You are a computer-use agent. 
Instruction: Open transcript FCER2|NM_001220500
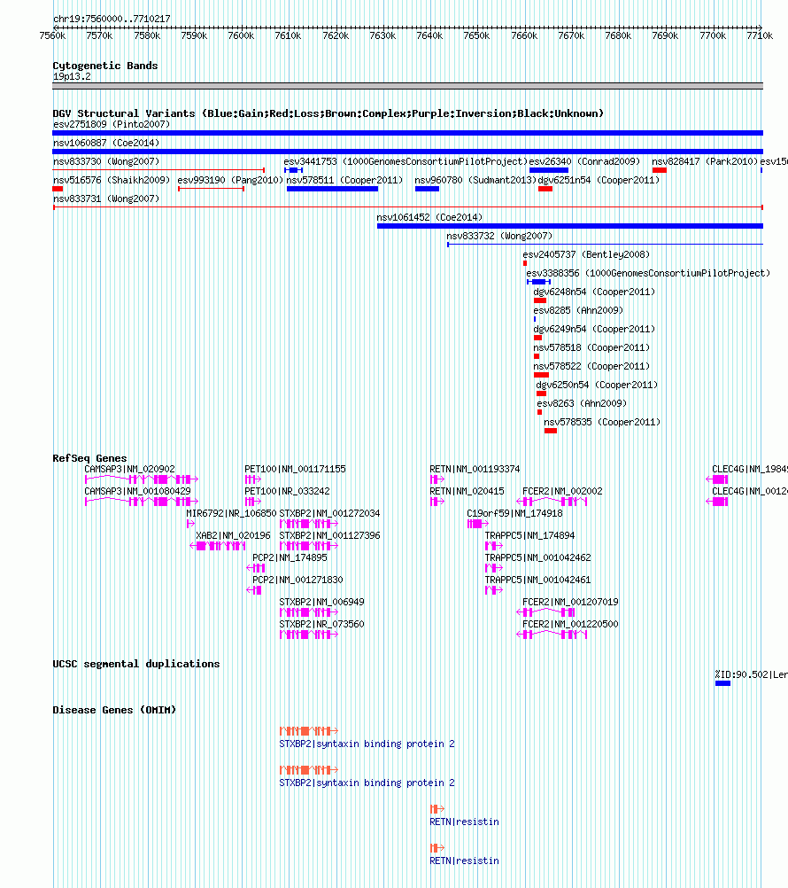pyautogui.click(x=571, y=624)
